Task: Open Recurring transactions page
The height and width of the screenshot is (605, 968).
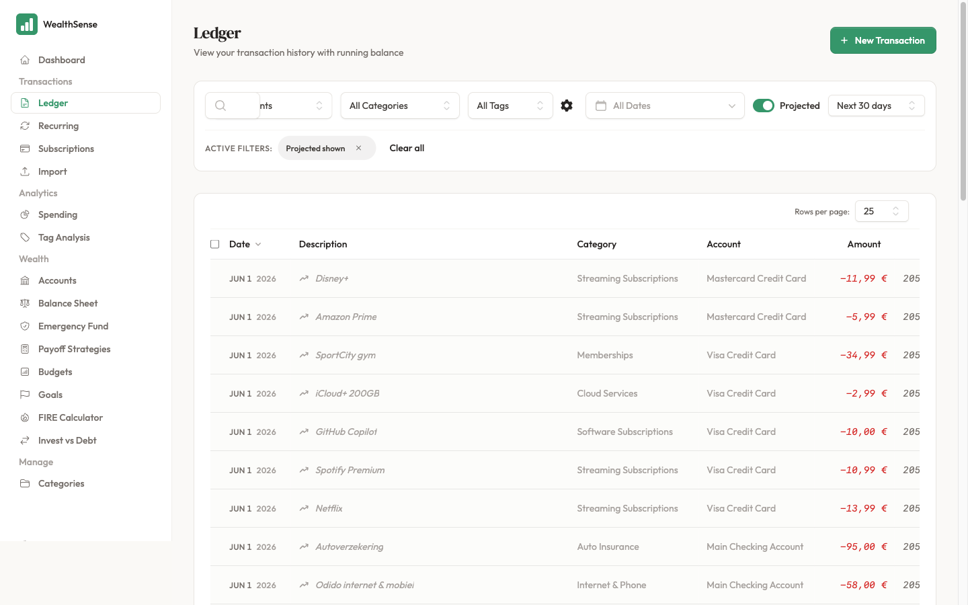Action: pyautogui.click(x=85, y=126)
